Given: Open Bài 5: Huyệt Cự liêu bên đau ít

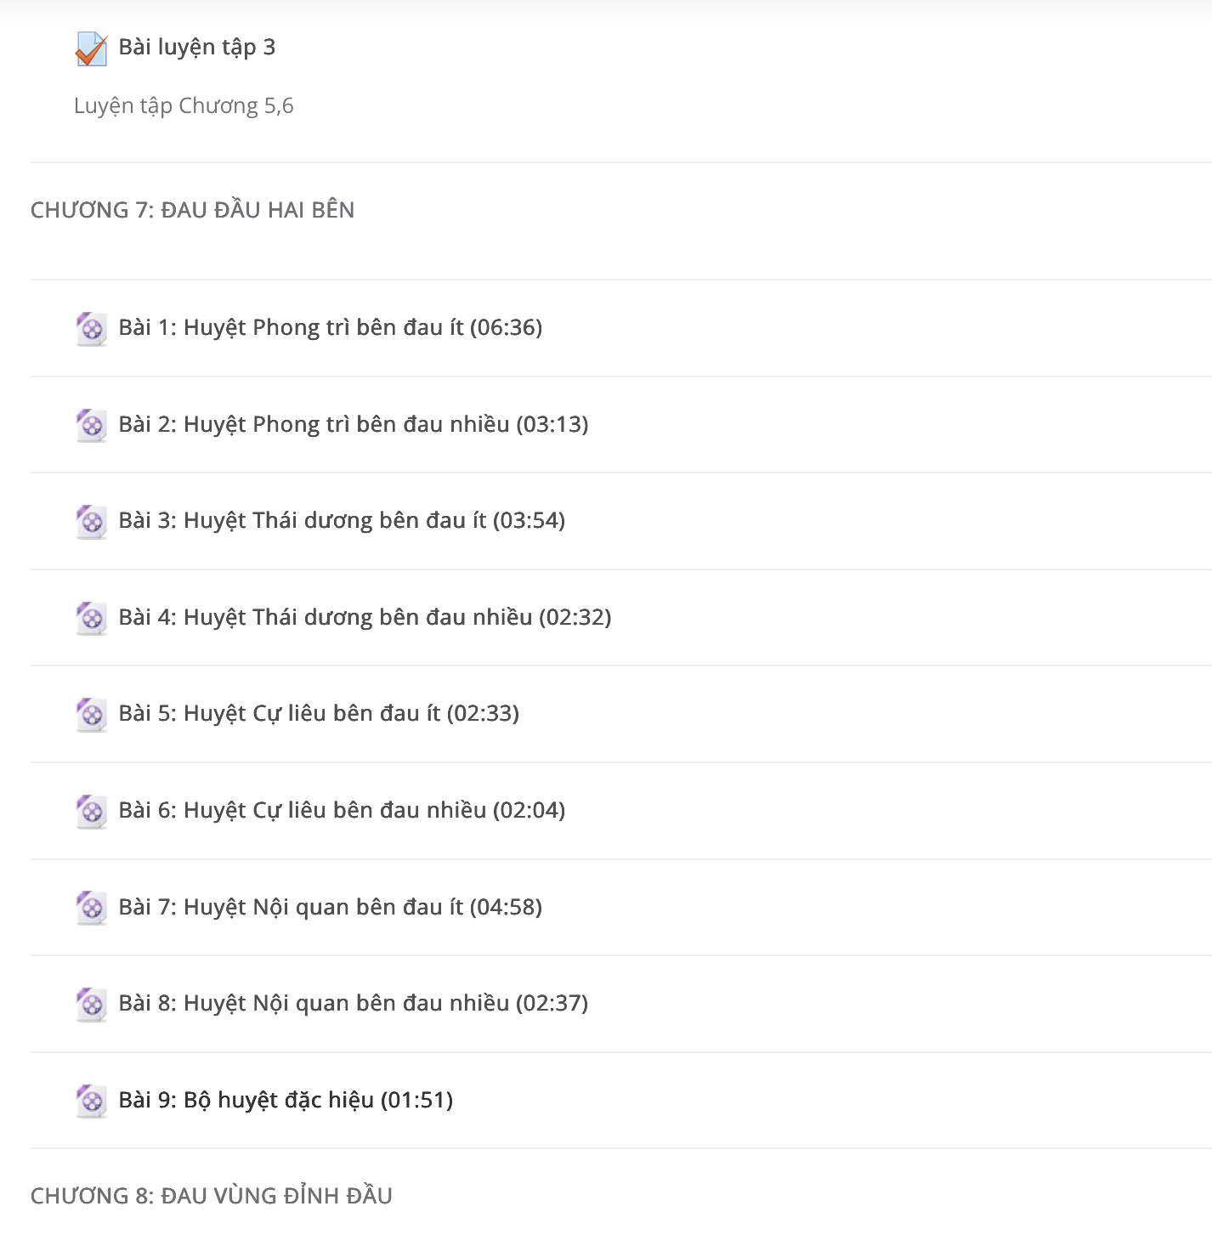Looking at the screenshot, I should 320,714.
